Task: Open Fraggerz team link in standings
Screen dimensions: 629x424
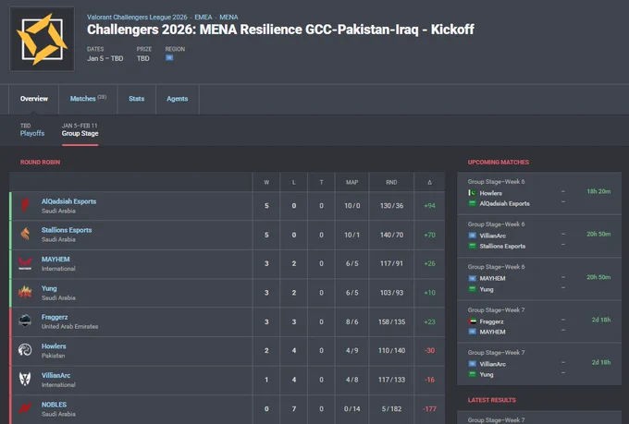Action: tap(55, 317)
